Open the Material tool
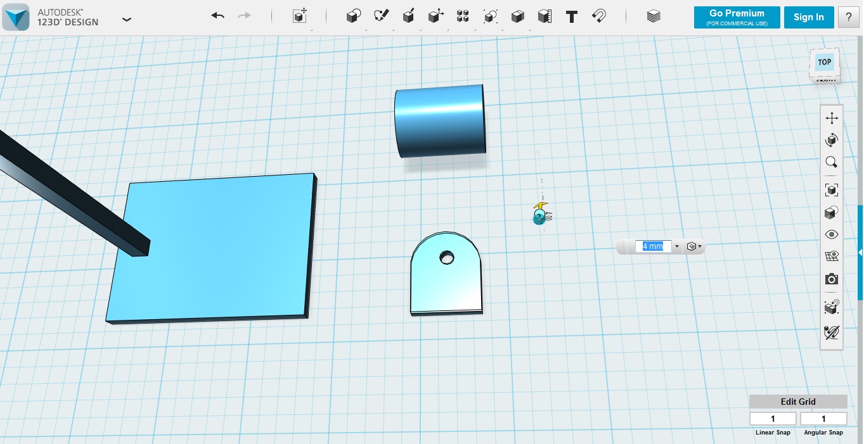The height and width of the screenshot is (444, 864). (x=654, y=16)
